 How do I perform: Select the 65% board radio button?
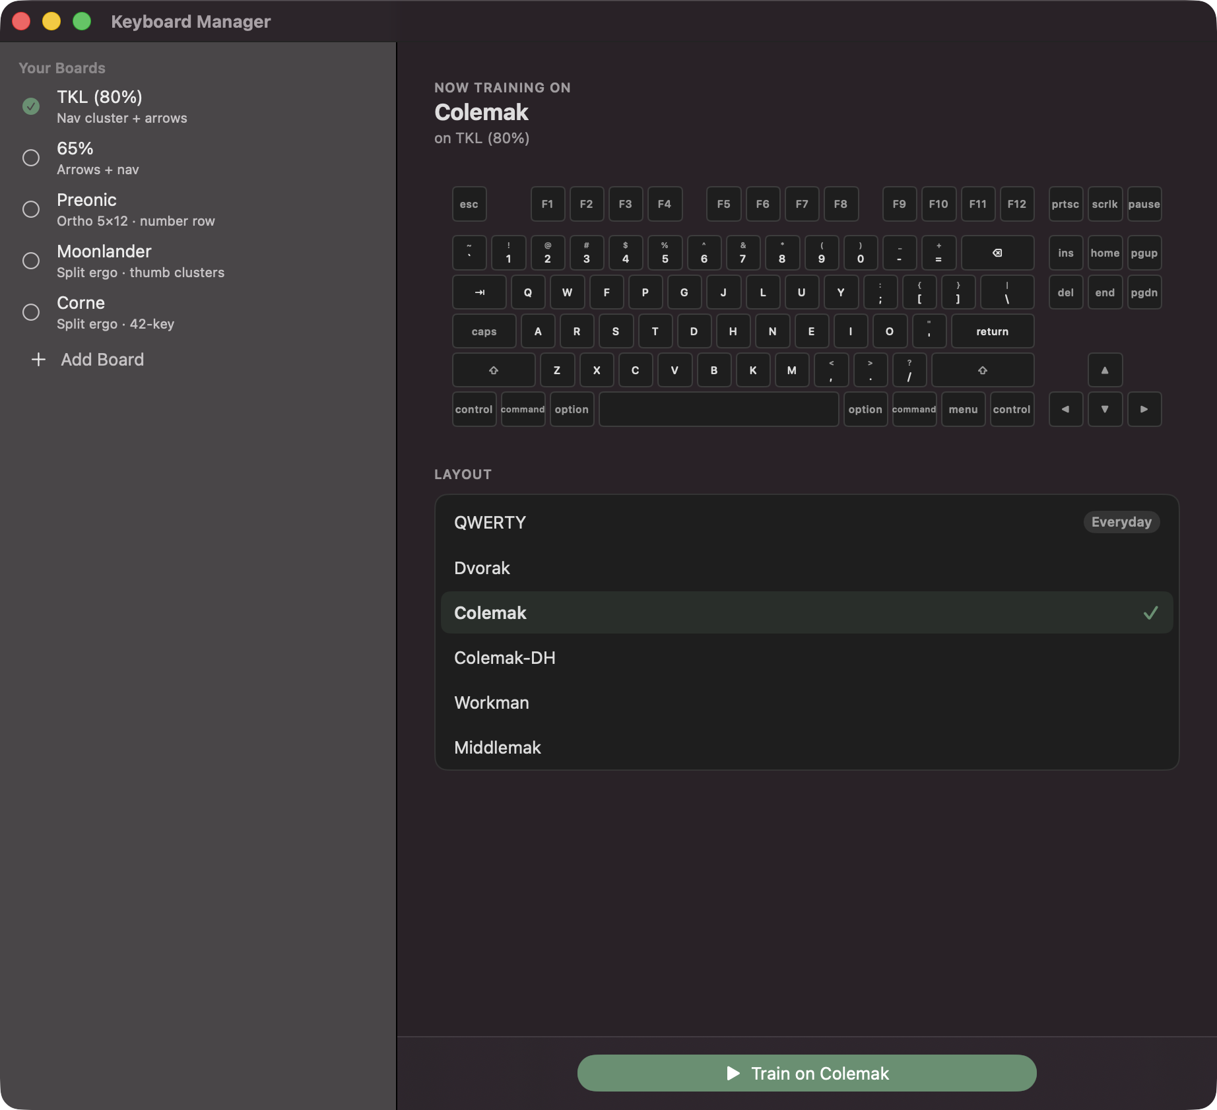pyautogui.click(x=31, y=158)
